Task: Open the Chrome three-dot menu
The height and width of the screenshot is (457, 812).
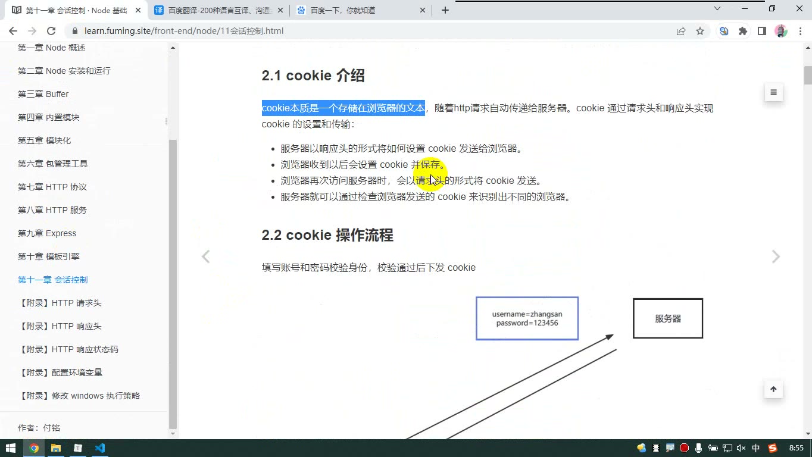Action: (x=799, y=31)
